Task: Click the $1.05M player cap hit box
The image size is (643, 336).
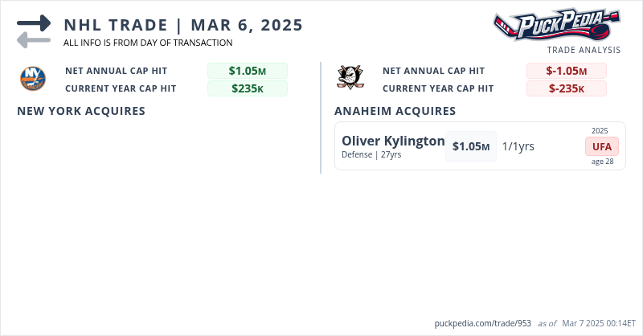Action: click(x=471, y=146)
